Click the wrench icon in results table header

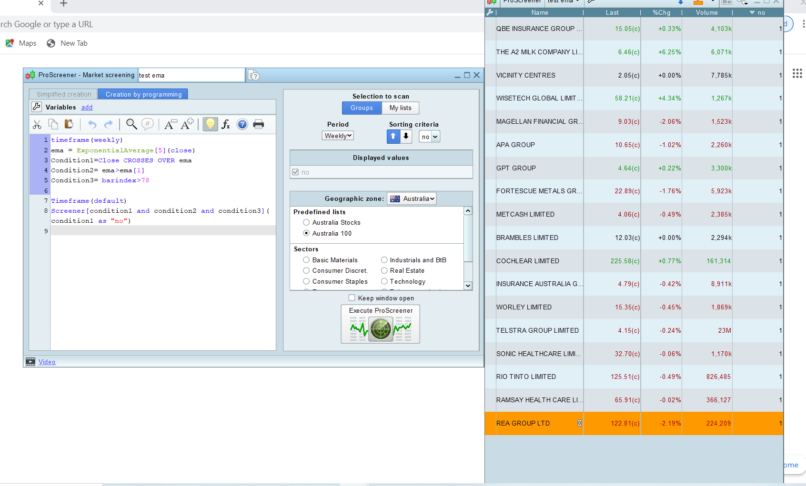[490, 12]
